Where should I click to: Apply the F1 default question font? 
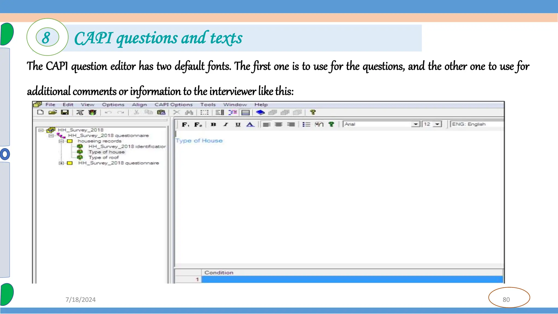tap(186, 125)
